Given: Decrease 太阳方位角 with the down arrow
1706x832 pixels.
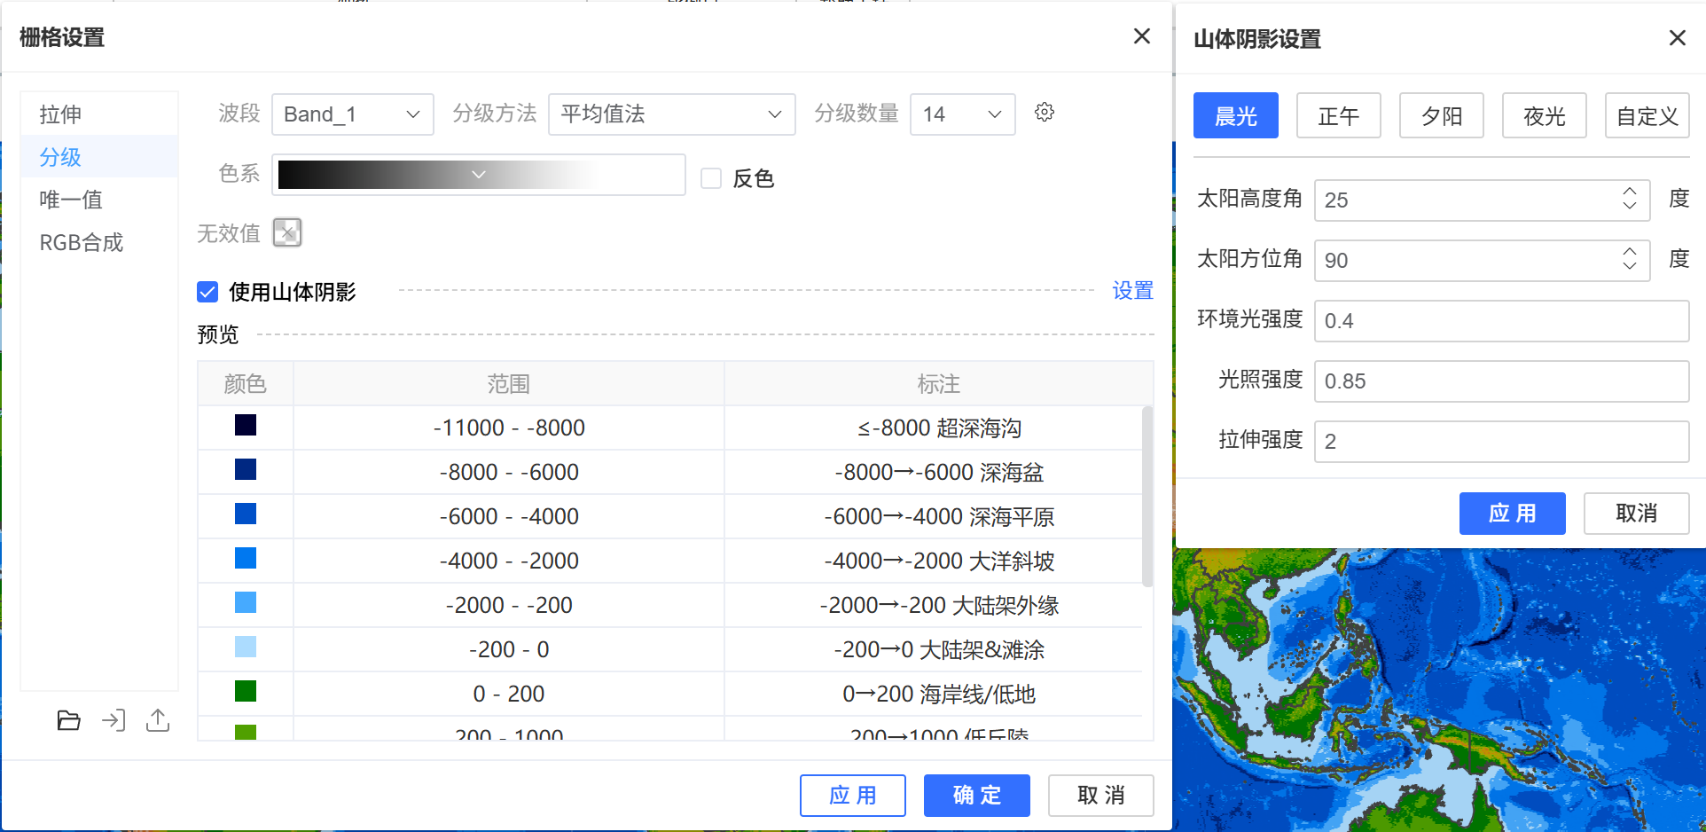Looking at the screenshot, I should pyautogui.click(x=1630, y=266).
